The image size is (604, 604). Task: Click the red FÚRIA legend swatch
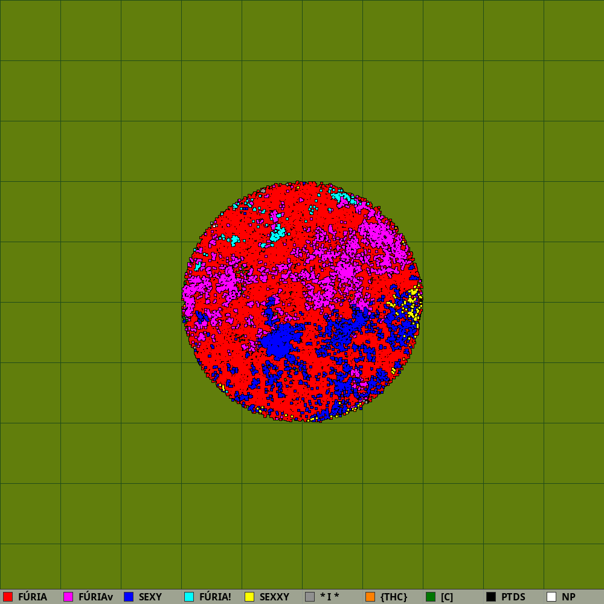click(x=8, y=597)
